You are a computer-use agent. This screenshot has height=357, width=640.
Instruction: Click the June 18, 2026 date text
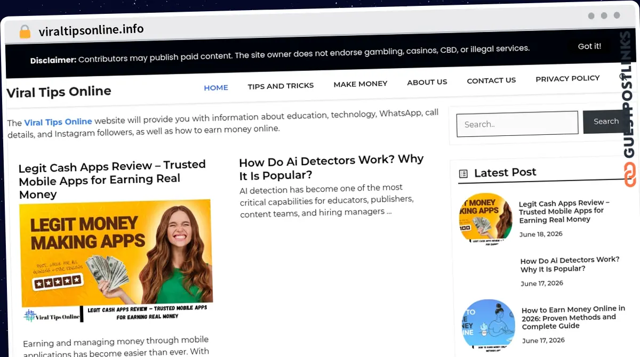pyautogui.click(x=541, y=234)
